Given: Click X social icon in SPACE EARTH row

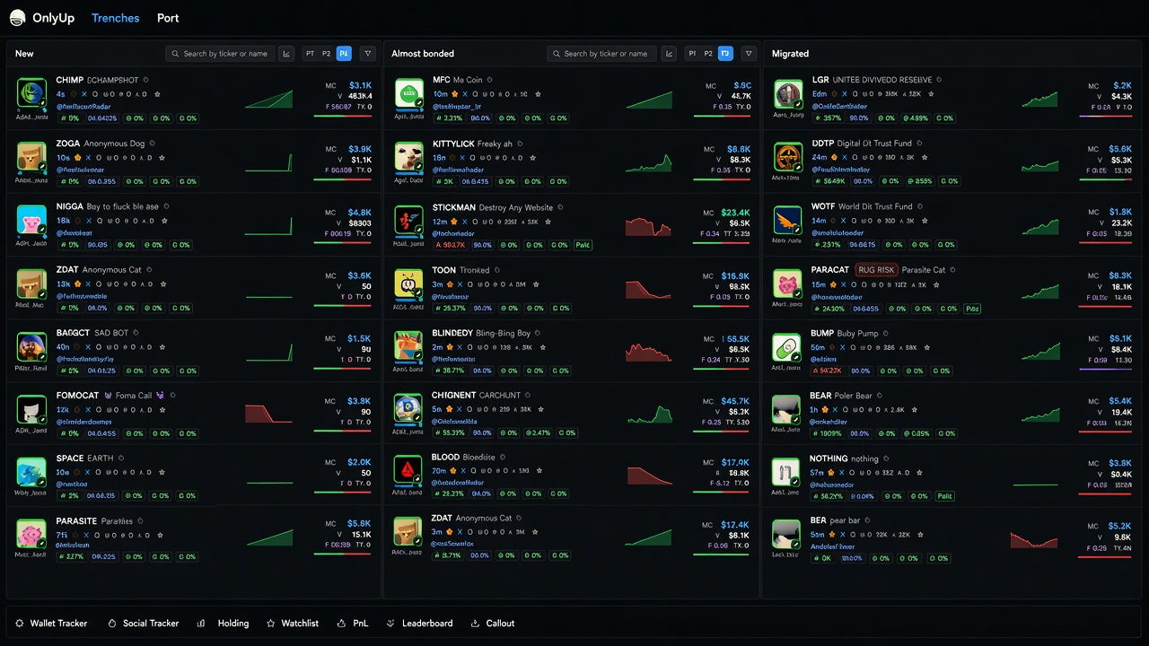Looking at the screenshot, I should [x=85, y=473].
